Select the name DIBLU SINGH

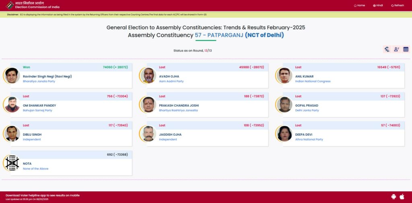[x=32, y=135]
